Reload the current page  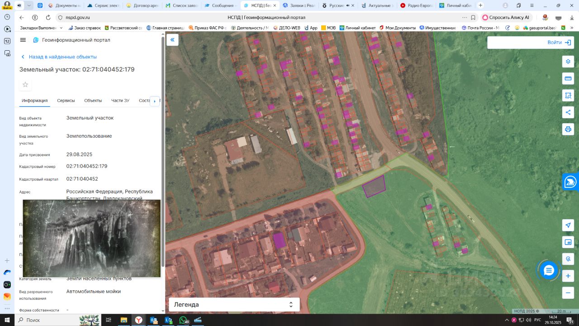tap(48, 17)
